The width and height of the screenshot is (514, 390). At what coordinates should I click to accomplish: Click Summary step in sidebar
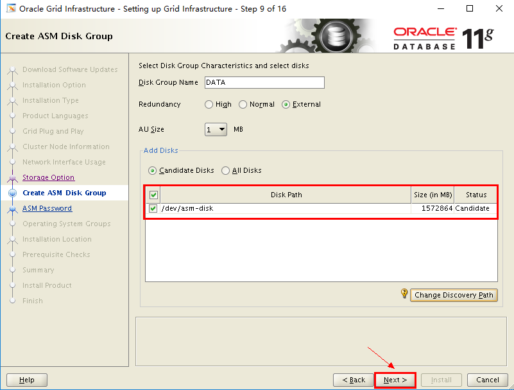(x=39, y=270)
